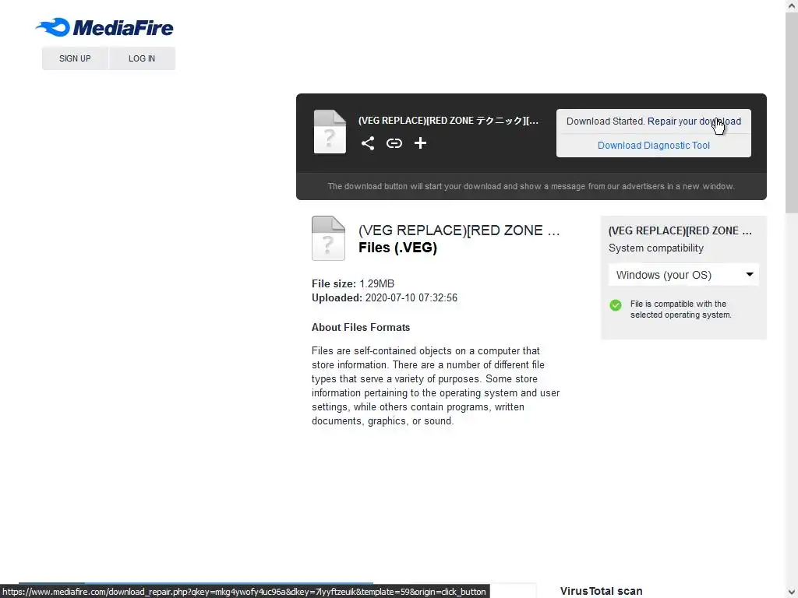Click the MediaFire logo

104,27
